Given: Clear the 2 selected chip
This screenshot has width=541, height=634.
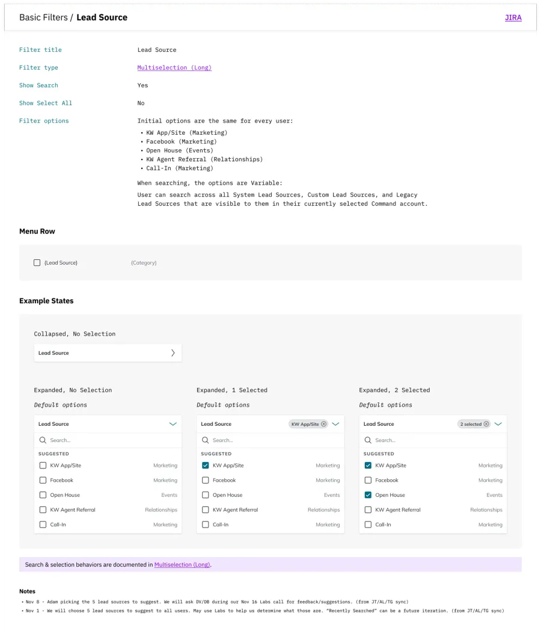Looking at the screenshot, I should [x=486, y=424].
